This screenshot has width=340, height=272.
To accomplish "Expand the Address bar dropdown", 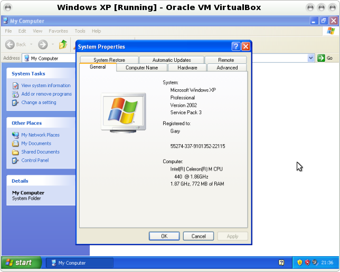I will [x=311, y=58].
